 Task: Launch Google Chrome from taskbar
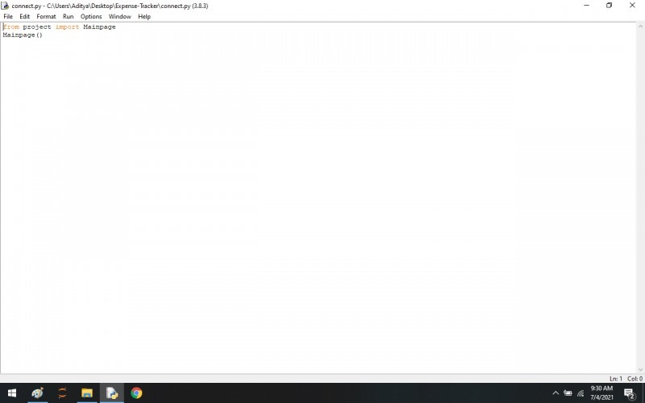tap(136, 393)
